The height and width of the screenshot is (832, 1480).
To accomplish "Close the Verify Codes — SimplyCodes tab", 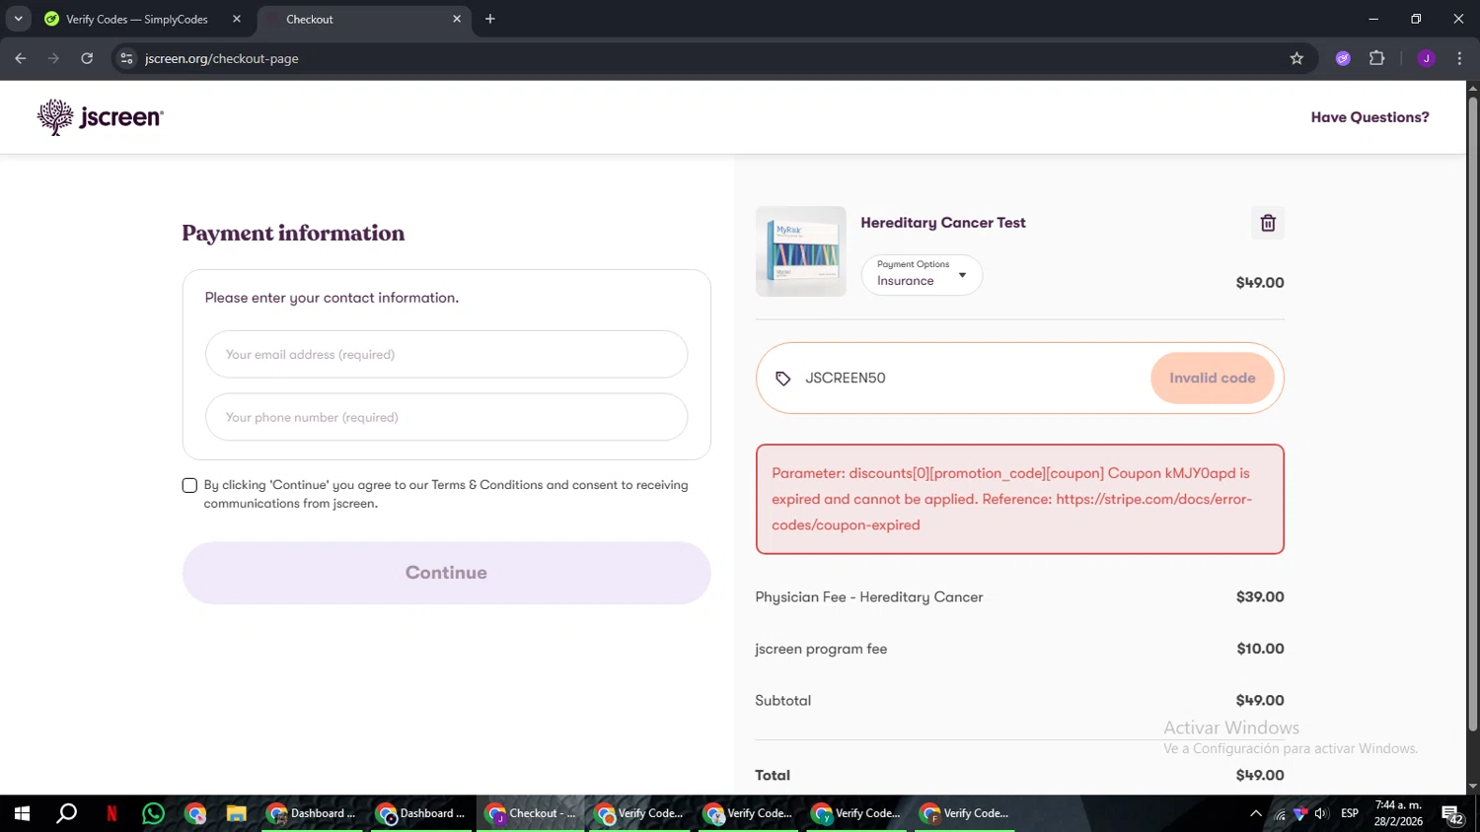I will pyautogui.click(x=237, y=19).
